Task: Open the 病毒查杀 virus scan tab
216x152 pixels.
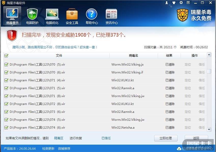Action: click(12, 16)
